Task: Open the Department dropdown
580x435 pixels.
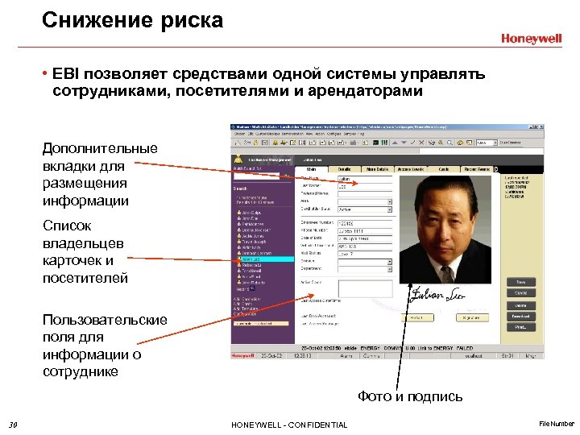Action: tap(365, 269)
